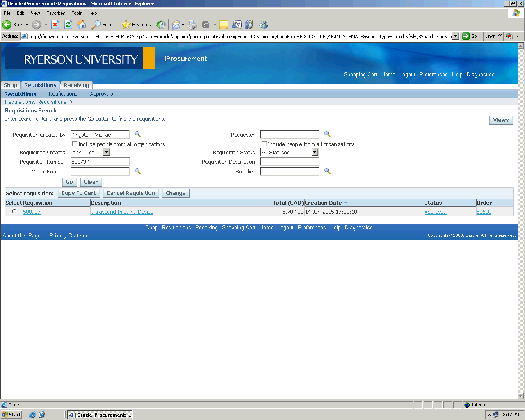This screenshot has width=525, height=420.
Task: Expand the Requisition Created time dropdown
Action: click(x=106, y=152)
